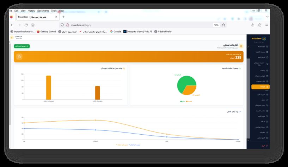Open the list all tabs chevron
Image resolution: width=288 pixels, height=167 pixels.
(267, 17)
